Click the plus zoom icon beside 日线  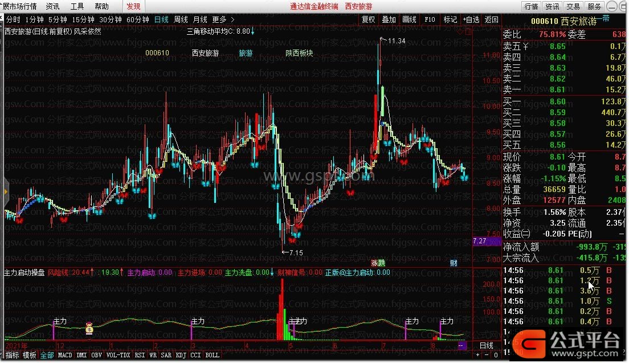coord(478,355)
